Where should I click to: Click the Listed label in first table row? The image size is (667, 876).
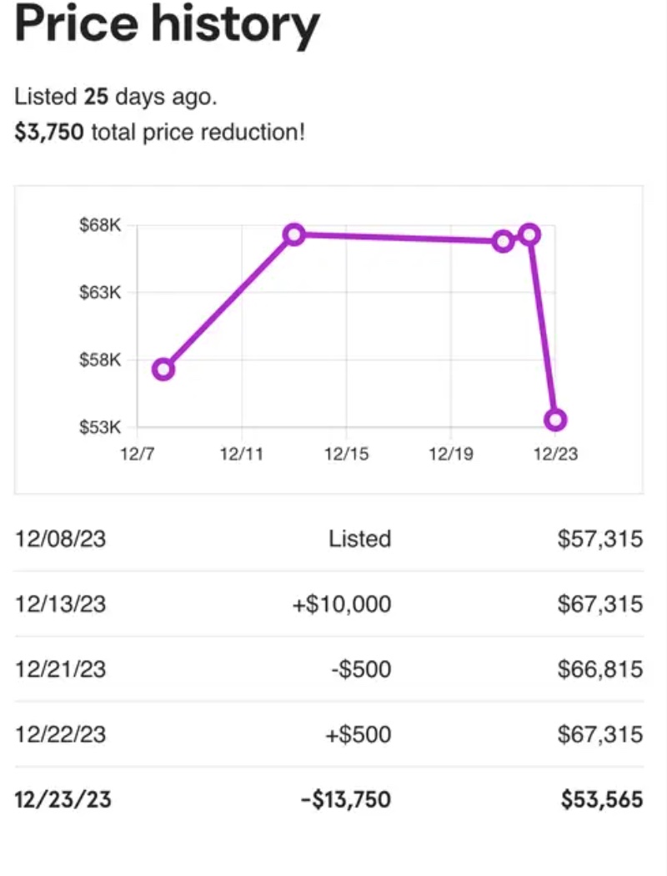359,538
